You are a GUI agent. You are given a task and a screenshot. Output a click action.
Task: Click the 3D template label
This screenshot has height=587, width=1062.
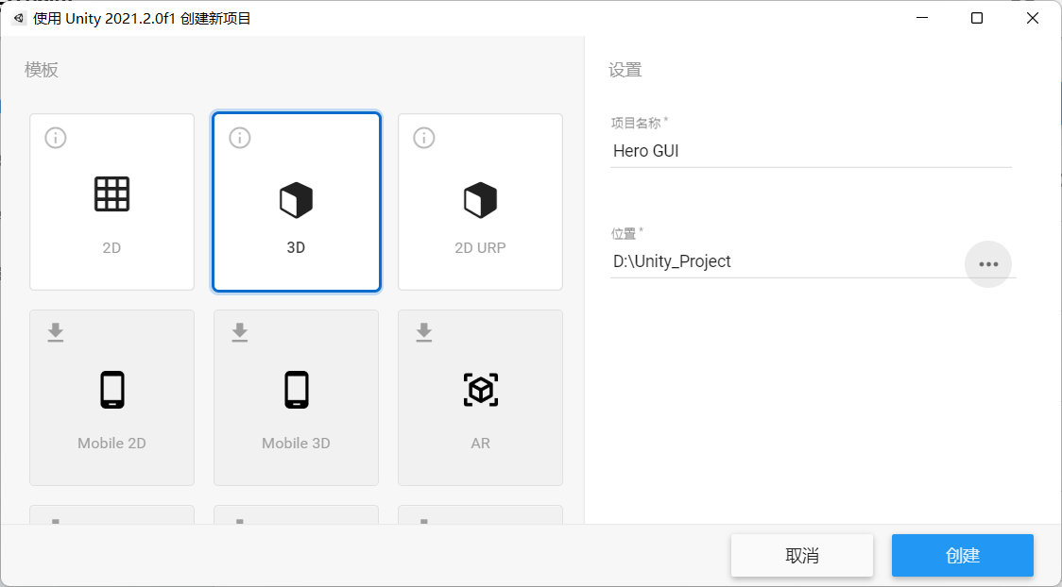296,248
